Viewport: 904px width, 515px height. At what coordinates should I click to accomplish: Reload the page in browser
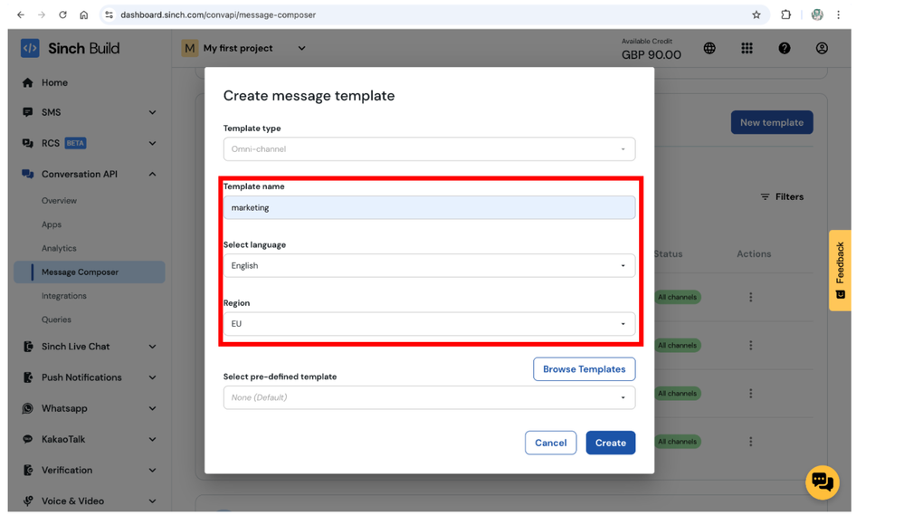pyautogui.click(x=62, y=14)
